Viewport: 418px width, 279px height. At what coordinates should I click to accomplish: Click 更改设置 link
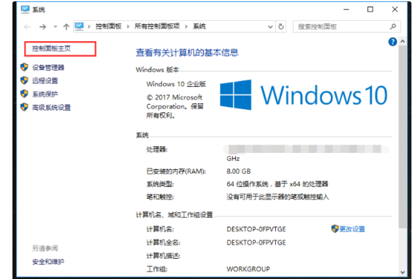(x=352, y=229)
